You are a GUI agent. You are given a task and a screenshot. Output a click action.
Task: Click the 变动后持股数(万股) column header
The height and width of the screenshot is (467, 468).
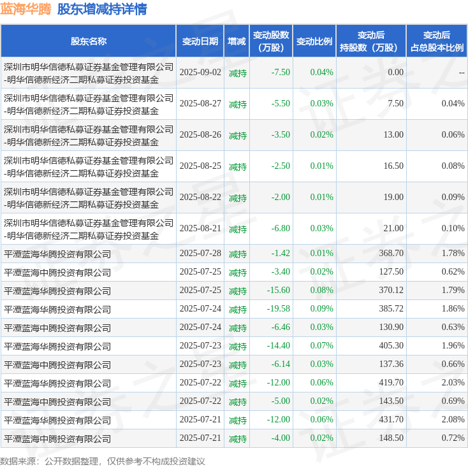[x=370, y=41]
